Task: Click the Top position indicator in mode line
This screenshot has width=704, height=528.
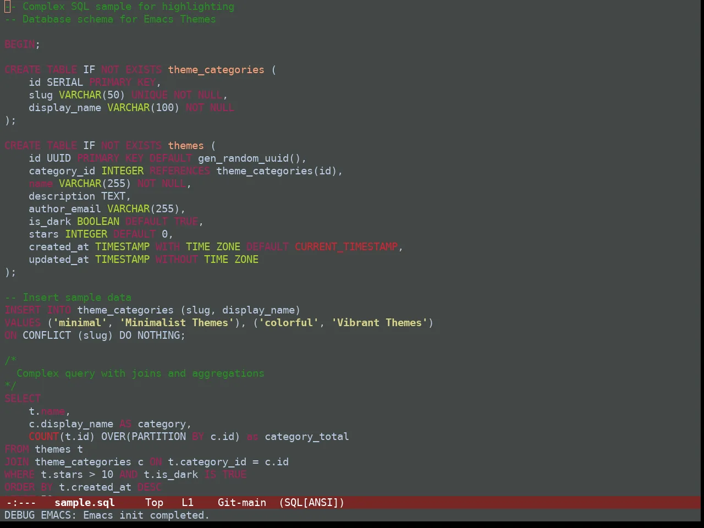Action: [x=155, y=502]
